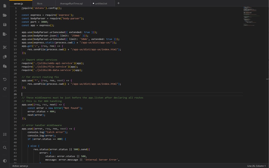Click line number 36 in the gutter
Viewport: 269px width, 168px height.
(15, 129)
